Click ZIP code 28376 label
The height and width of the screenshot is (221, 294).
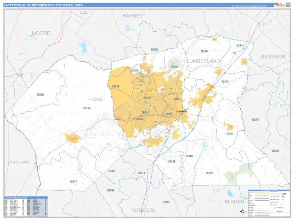(x=87, y=108)
